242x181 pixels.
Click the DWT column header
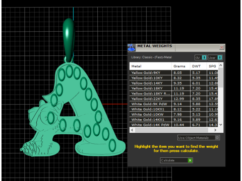198,66
